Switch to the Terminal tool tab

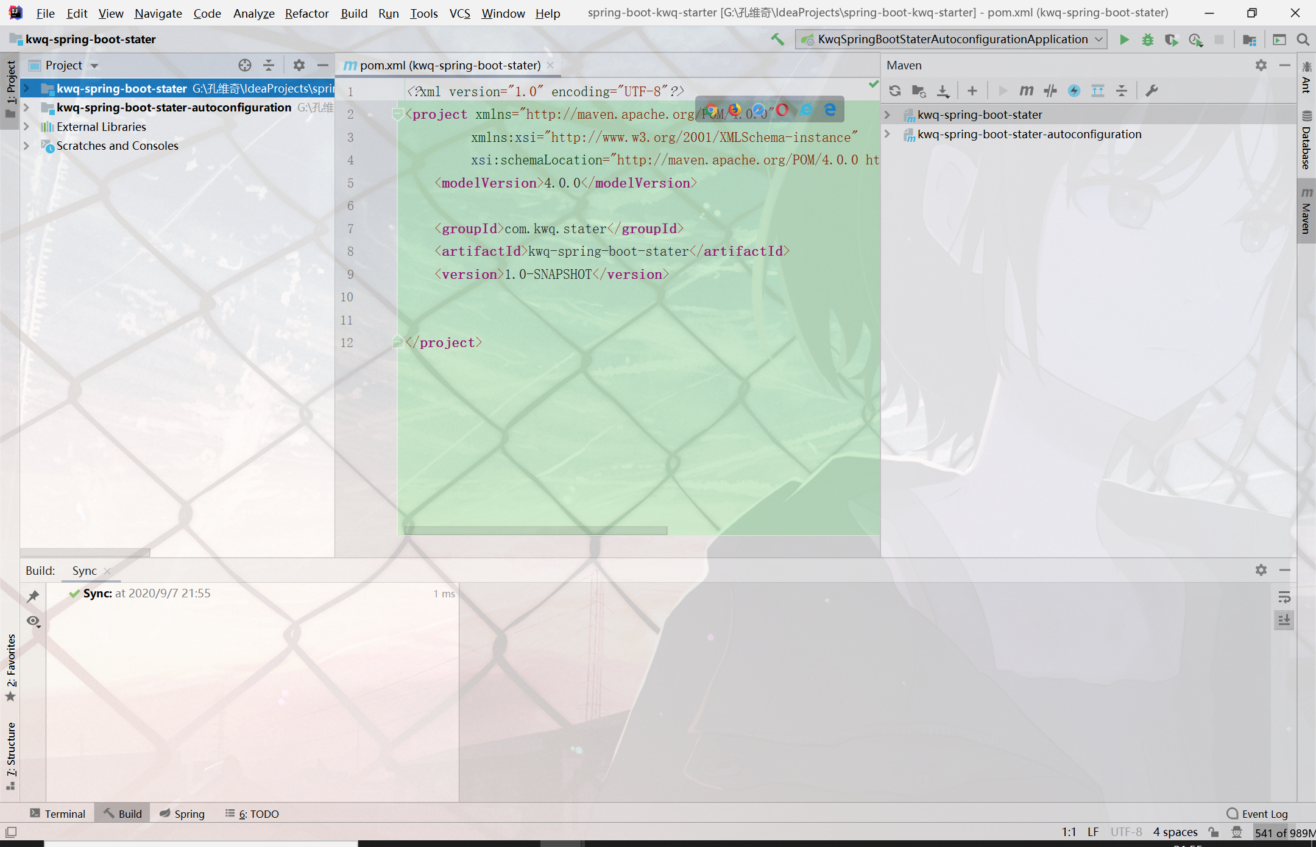pyautogui.click(x=58, y=814)
